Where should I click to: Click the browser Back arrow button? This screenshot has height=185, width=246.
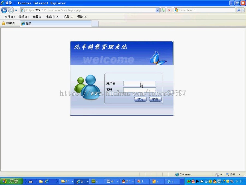tap(4, 10)
